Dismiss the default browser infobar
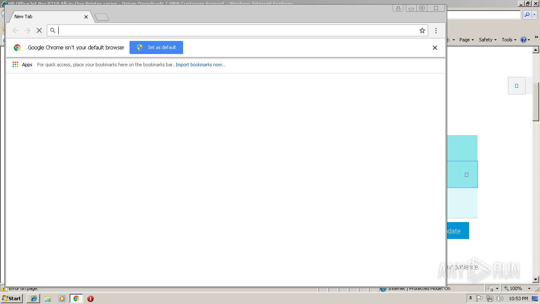This screenshot has height=304, width=540. [435, 48]
